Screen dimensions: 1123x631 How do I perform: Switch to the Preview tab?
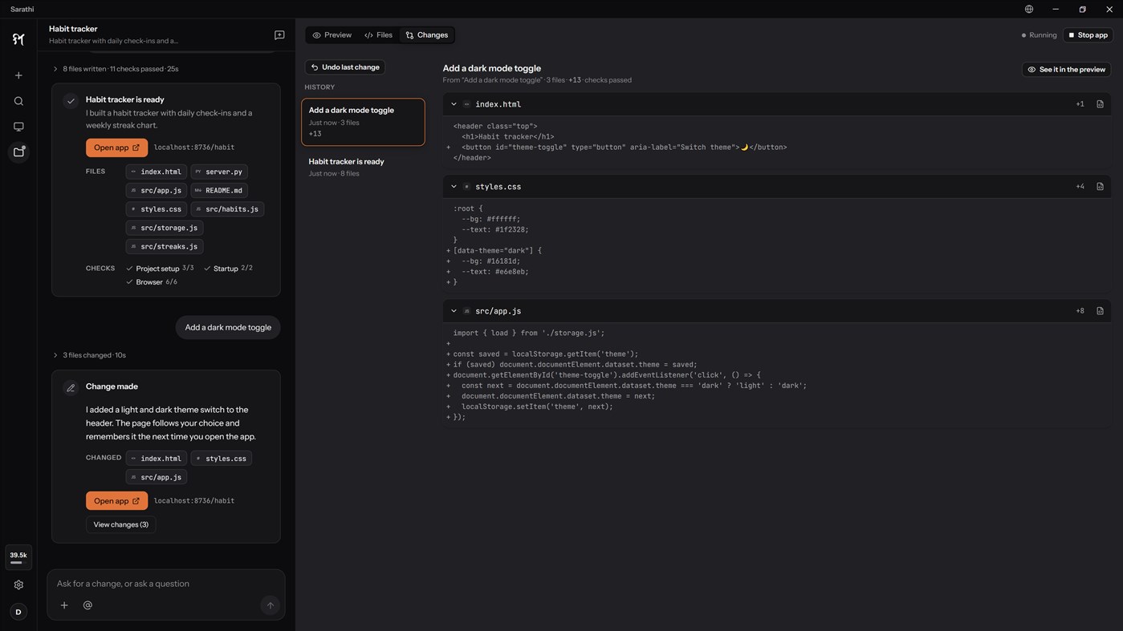(x=332, y=35)
